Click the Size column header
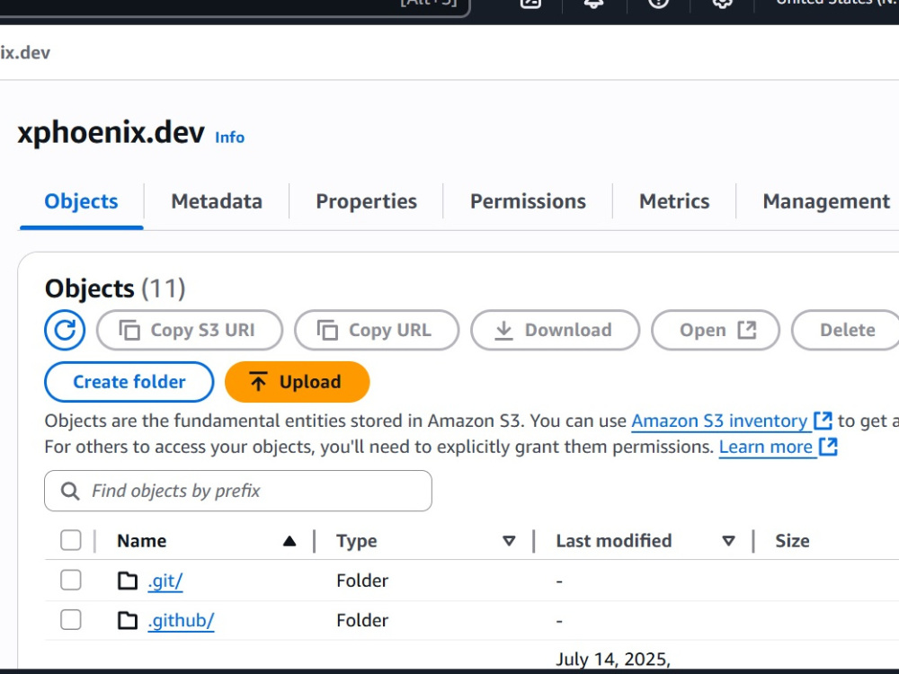 click(792, 541)
